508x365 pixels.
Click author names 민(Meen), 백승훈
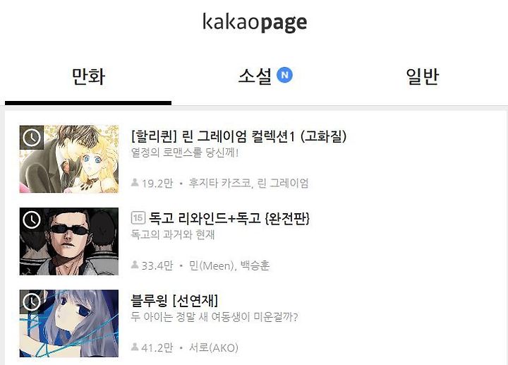click(229, 265)
